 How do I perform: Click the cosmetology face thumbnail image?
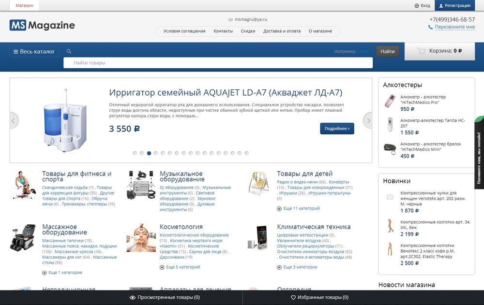coord(141,238)
